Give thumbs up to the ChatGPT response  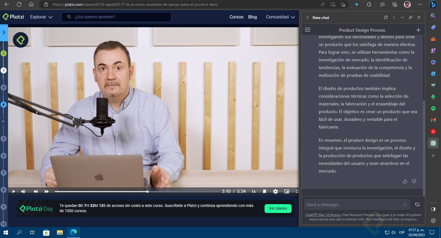(x=405, y=181)
